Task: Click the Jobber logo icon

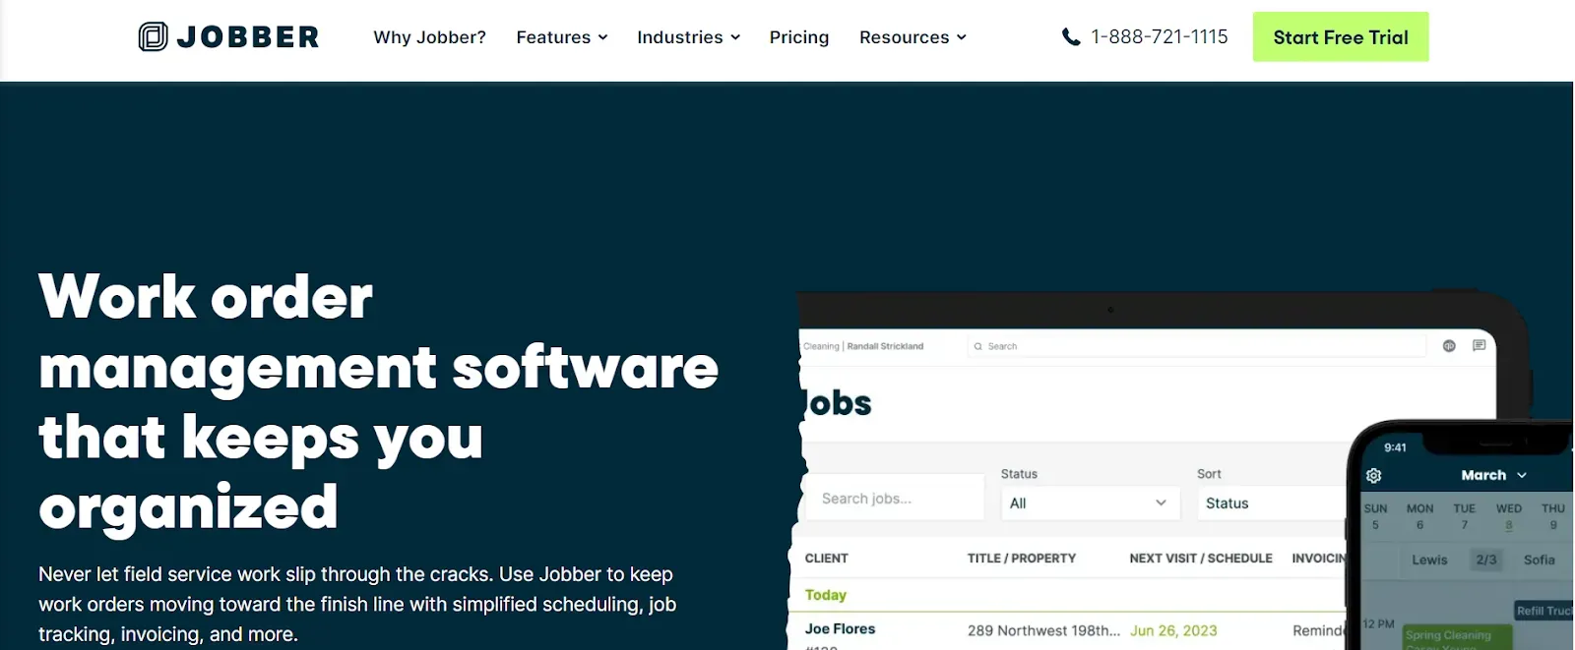Action: point(153,37)
